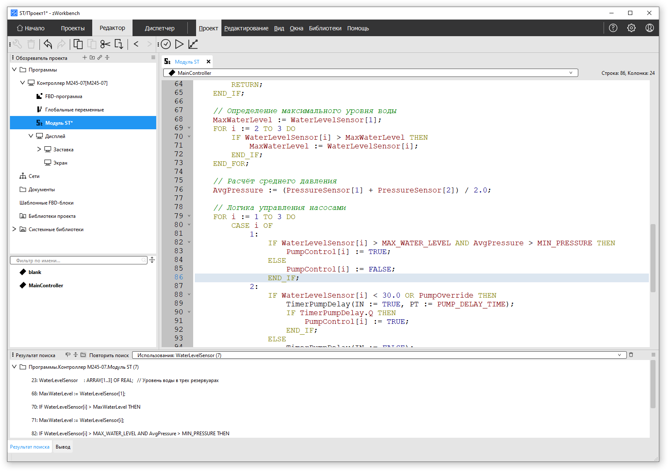668x471 pixels.
Task: Collapse the Дисплей tree node
Action: tap(31, 136)
